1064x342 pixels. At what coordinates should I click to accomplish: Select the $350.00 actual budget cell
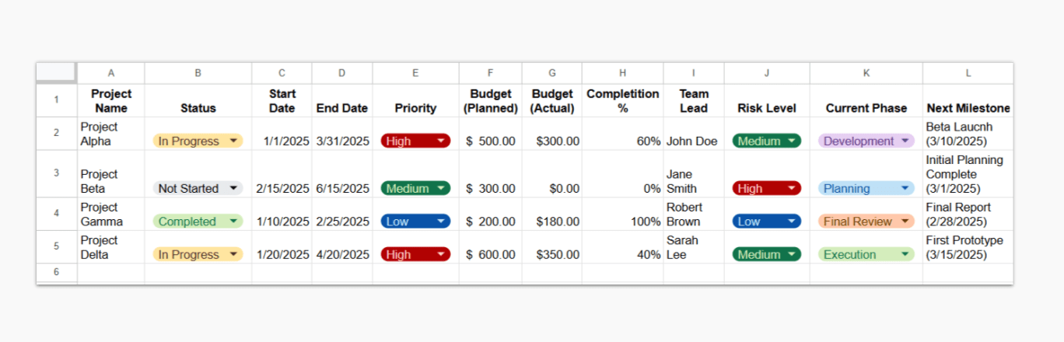point(551,254)
